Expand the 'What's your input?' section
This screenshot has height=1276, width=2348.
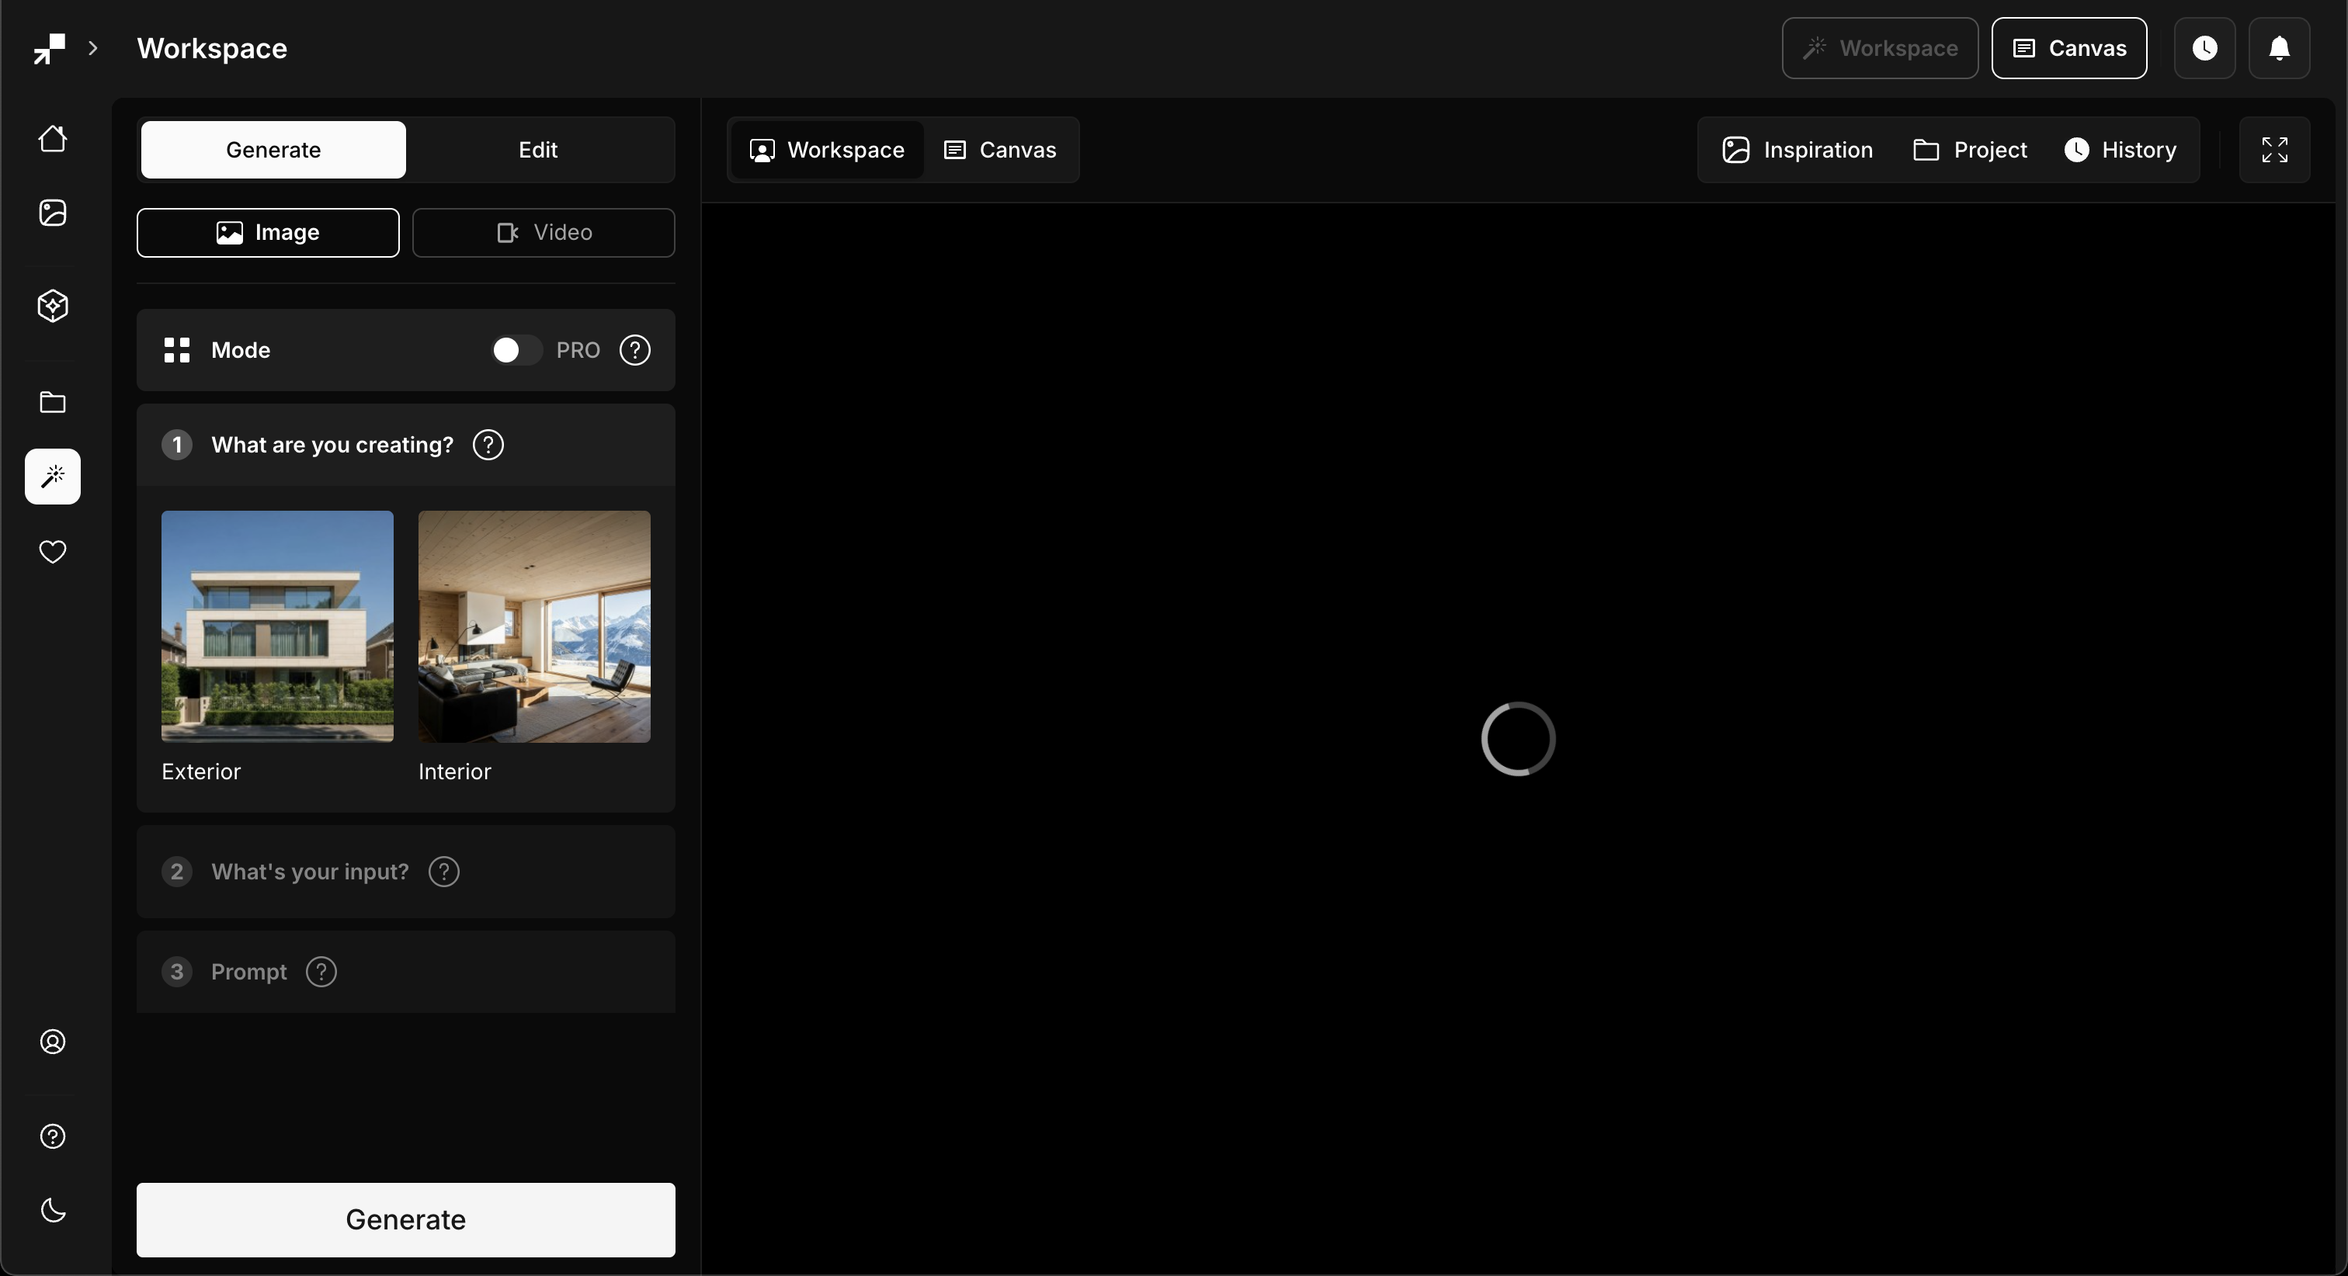pos(310,872)
